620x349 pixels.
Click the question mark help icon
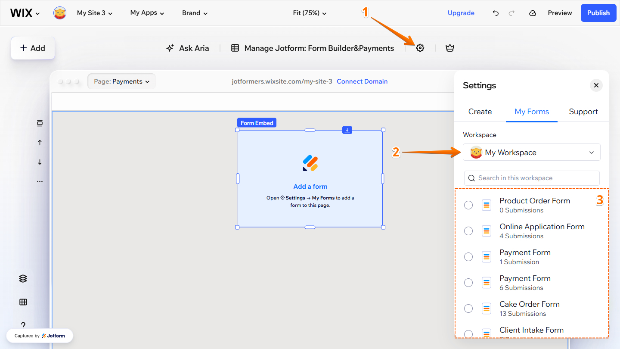coord(23,325)
